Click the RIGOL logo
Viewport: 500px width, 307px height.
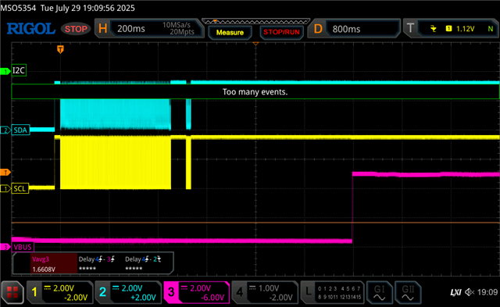tap(31, 29)
